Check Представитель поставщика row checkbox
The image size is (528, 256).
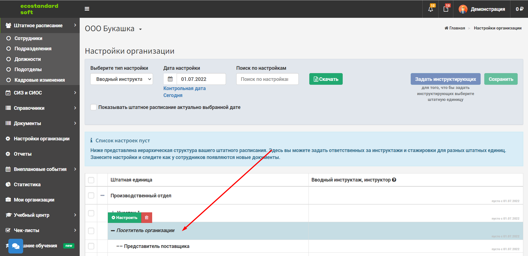click(91, 246)
